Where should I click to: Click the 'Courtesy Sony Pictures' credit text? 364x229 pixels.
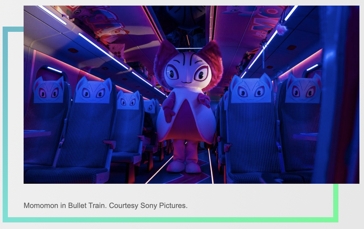pos(148,206)
